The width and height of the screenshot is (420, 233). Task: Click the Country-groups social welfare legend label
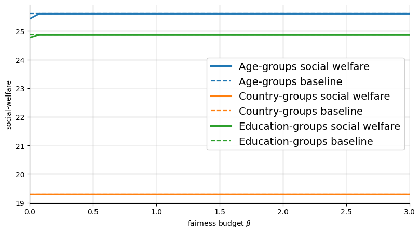click(314, 97)
